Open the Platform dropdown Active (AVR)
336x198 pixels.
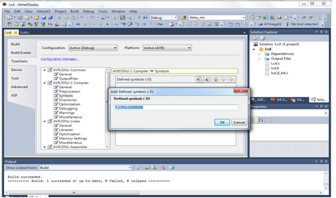167,48
